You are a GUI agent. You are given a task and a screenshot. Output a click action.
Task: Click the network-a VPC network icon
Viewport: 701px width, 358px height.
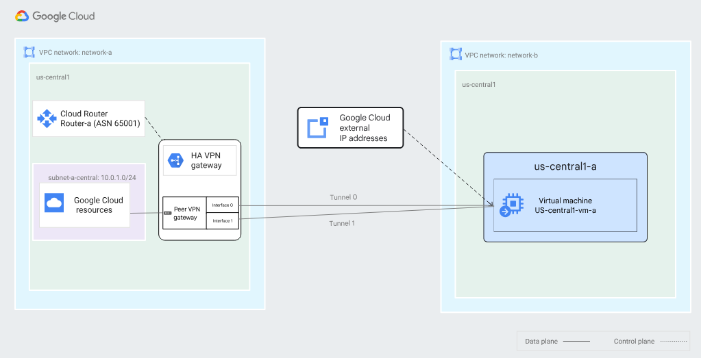coord(29,52)
